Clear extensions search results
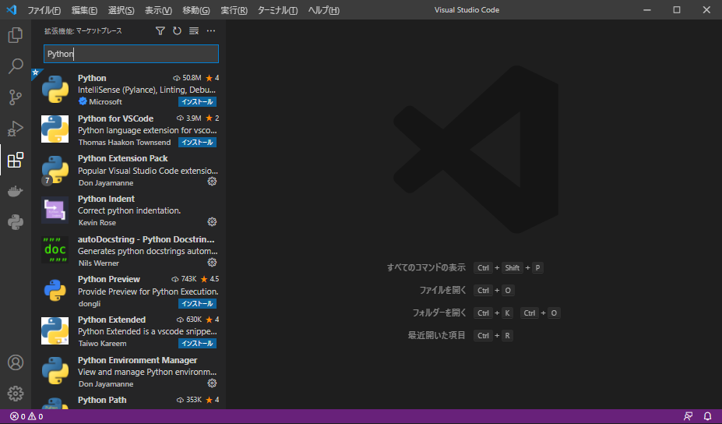722x424 pixels. [194, 31]
